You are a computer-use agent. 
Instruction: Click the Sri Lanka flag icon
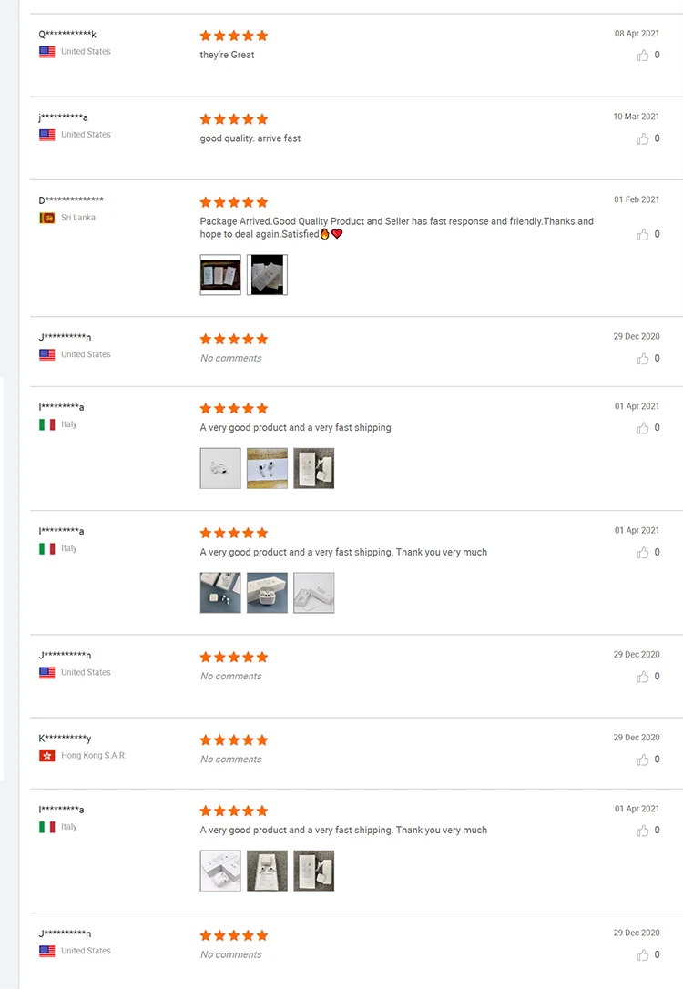[46, 218]
